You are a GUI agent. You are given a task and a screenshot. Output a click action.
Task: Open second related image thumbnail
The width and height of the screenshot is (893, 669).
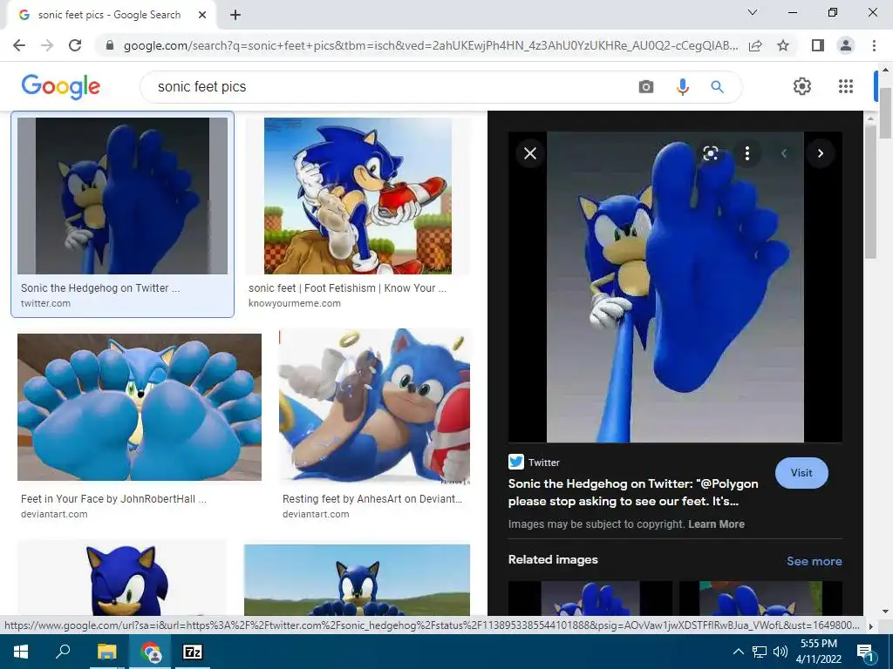click(x=760, y=598)
